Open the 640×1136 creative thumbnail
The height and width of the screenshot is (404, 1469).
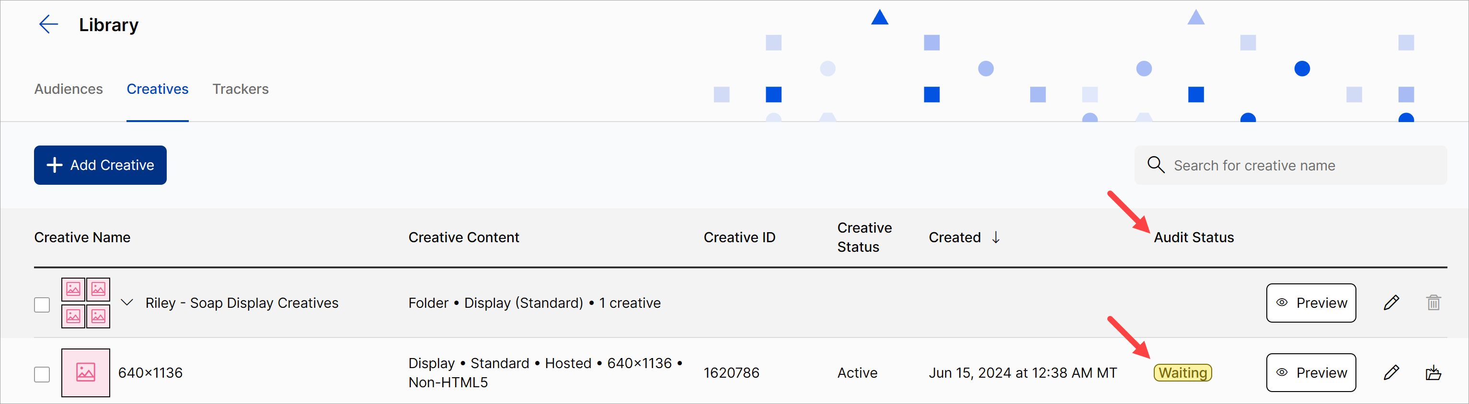click(86, 373)
